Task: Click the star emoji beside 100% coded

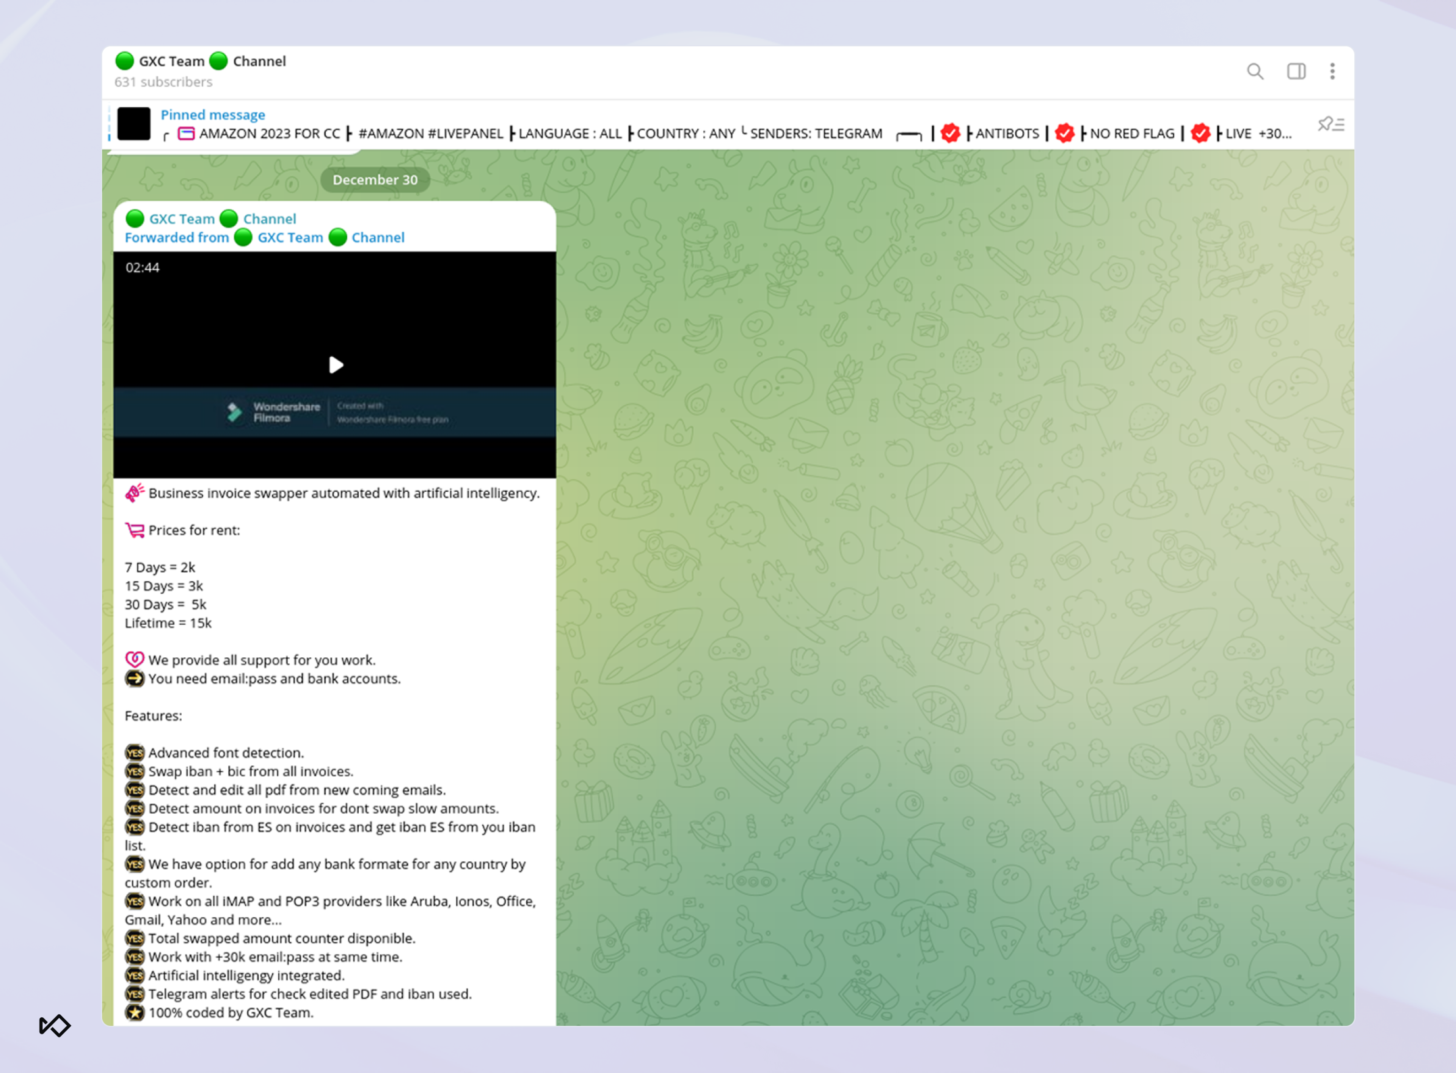Action: tap(134, 1013)
